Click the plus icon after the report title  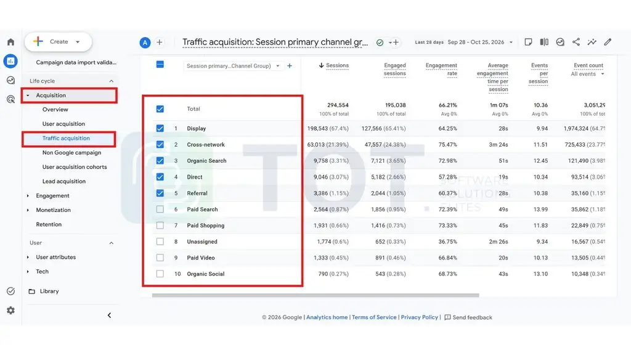click(x=396, y=42)
